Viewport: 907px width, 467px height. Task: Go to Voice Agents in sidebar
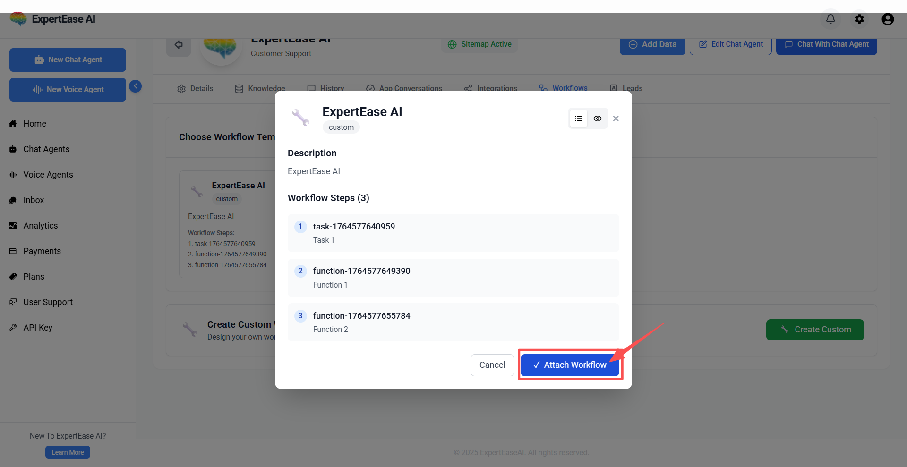[48, 175]
